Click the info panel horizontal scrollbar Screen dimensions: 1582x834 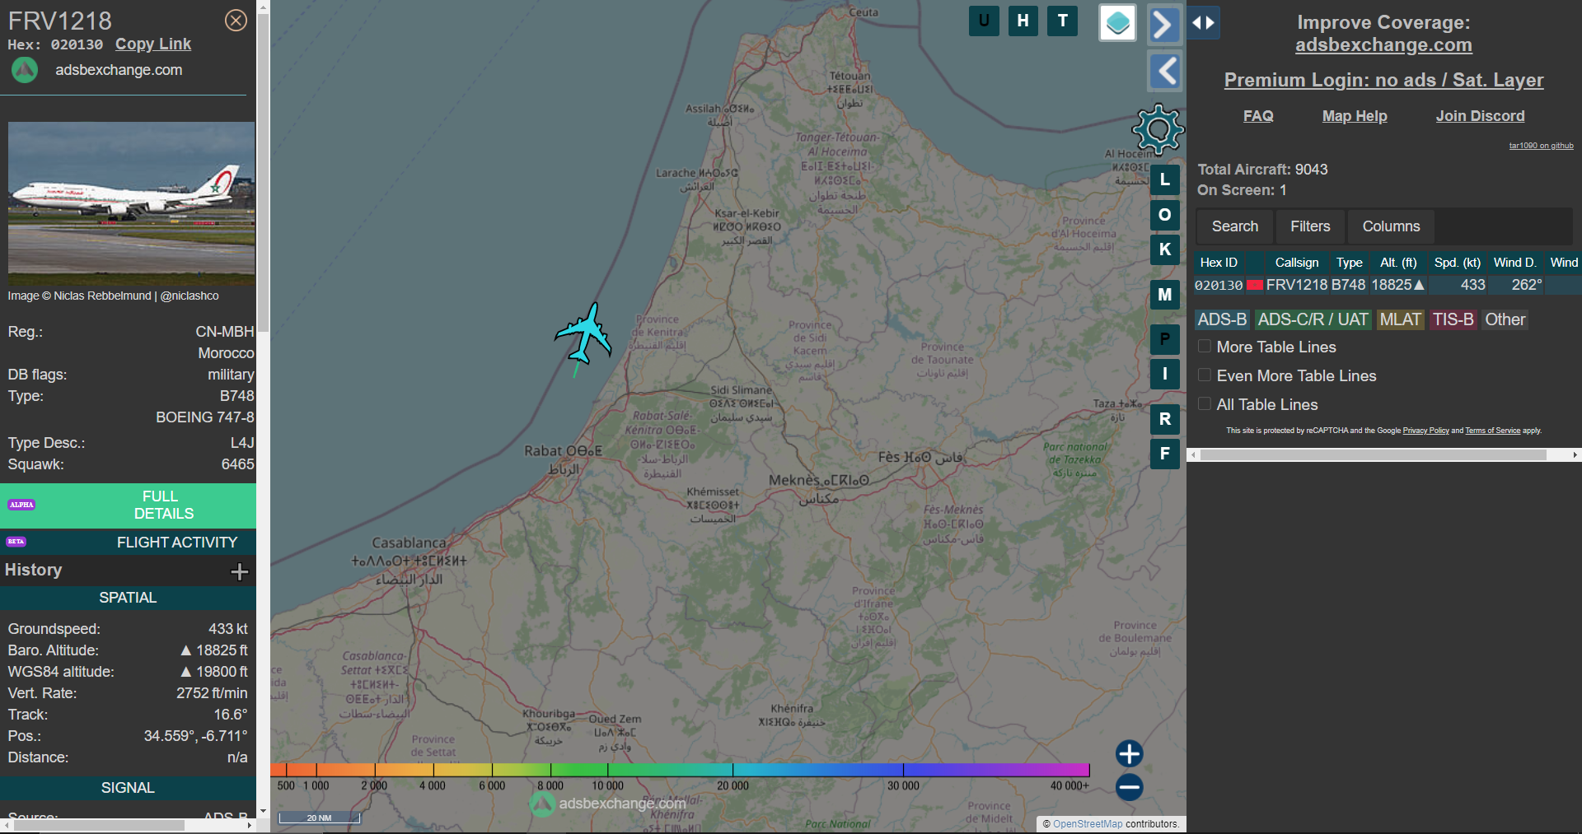(x=99, y=825)
